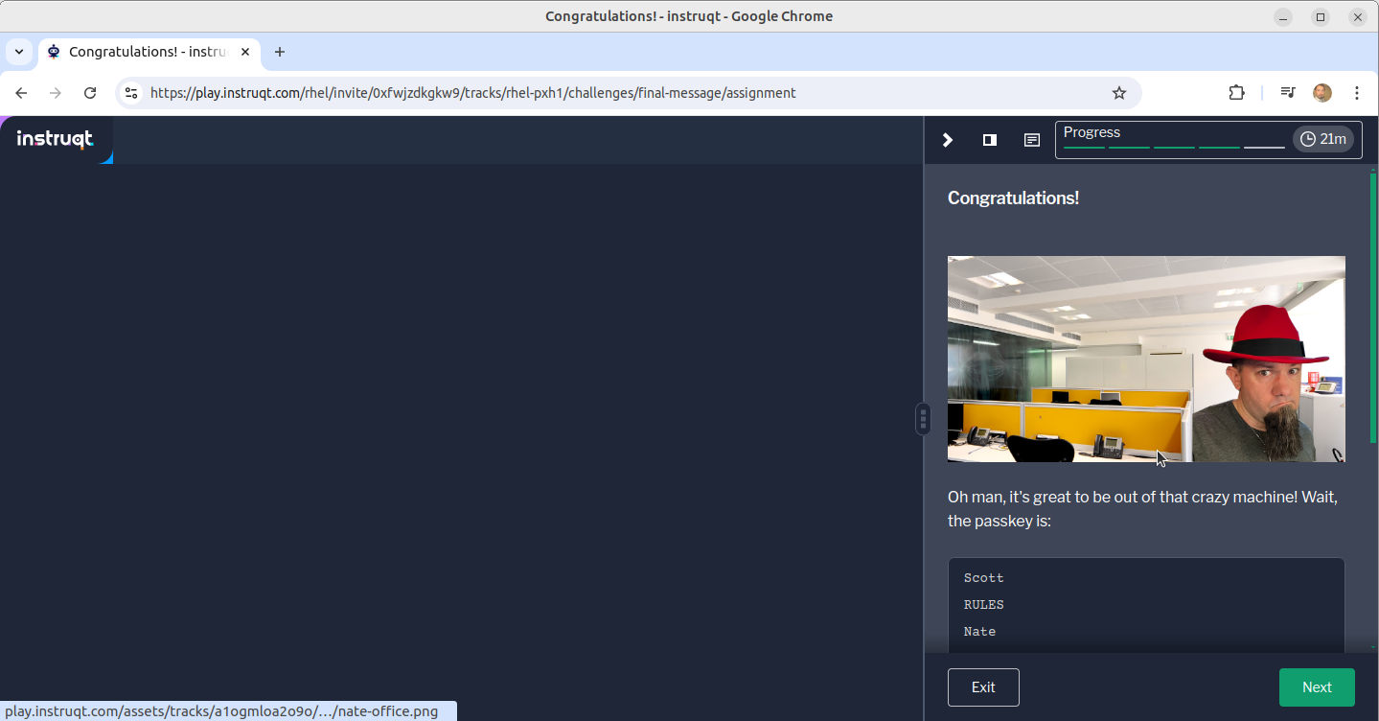Switch to the Chrome profile avatar
This screenshot has width=1379, height=721.
[x=1322, y=93]
